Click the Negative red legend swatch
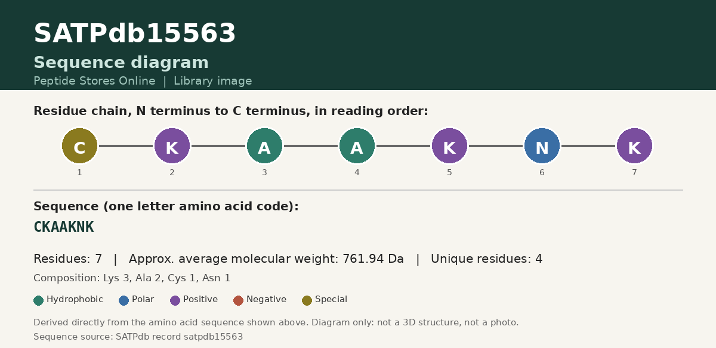716x348 pixels. [x=239, y=300]
